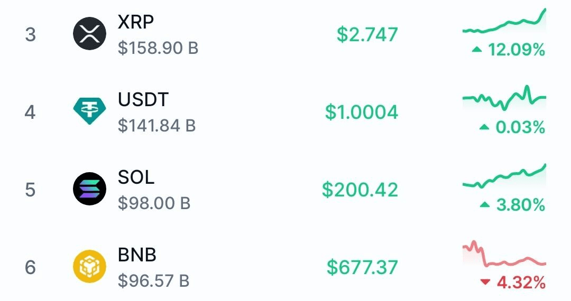Click the green up arrow beside 12.09%

tap(477, 50)
